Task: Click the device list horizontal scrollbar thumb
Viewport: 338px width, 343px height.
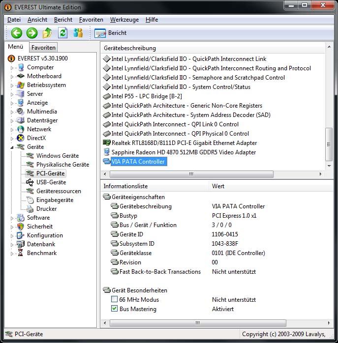Action: [191, 174]
